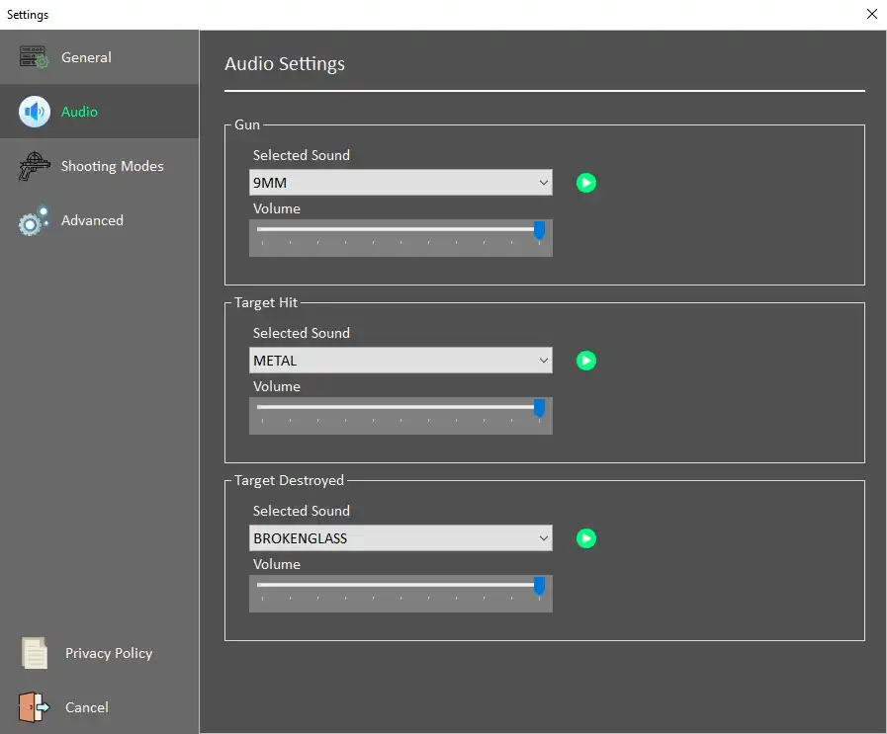Click the Privacy Policy document icon
887x734 pixels.
click(35, 653)
